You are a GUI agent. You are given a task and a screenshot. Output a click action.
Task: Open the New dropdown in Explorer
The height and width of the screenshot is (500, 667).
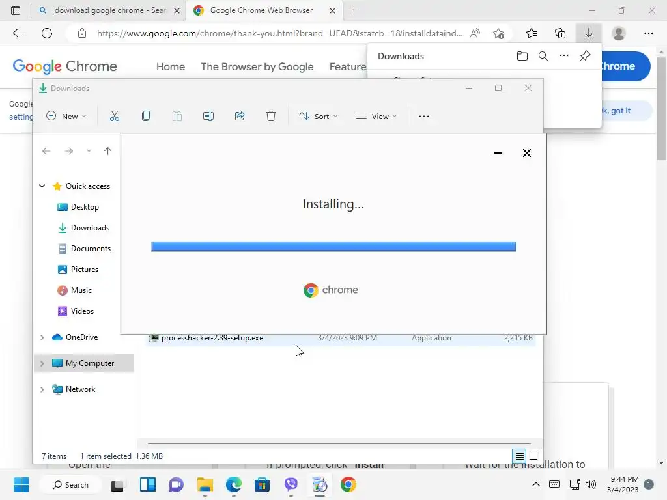click(66, 116)
